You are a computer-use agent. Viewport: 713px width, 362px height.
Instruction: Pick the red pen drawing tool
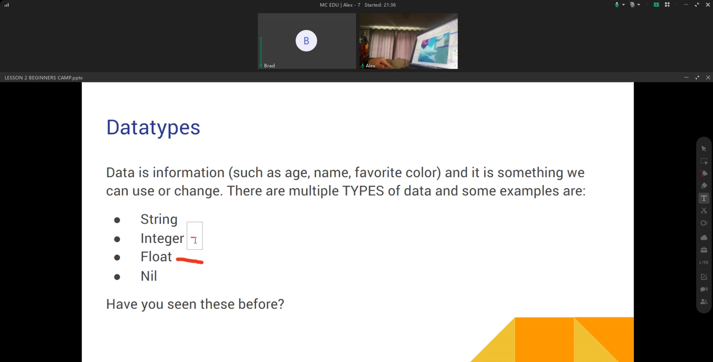point(704,173)
